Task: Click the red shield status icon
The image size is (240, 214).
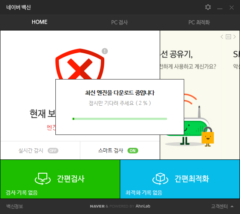Action: pos(80,64)
